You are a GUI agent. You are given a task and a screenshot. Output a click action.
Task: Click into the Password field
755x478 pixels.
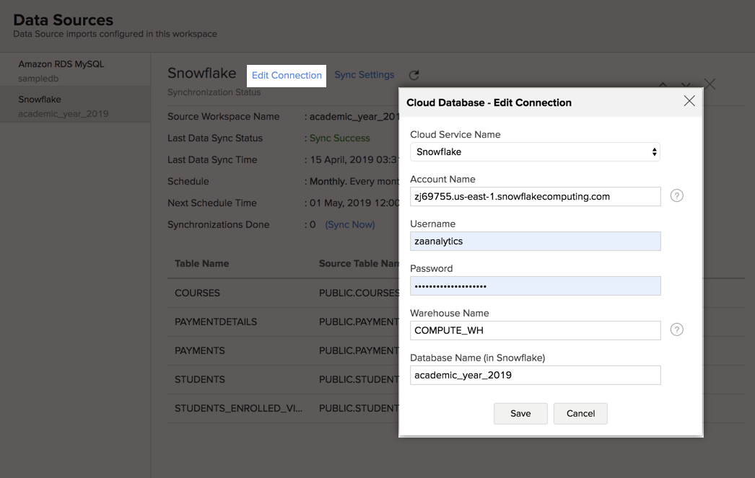(x=535, y=286)
